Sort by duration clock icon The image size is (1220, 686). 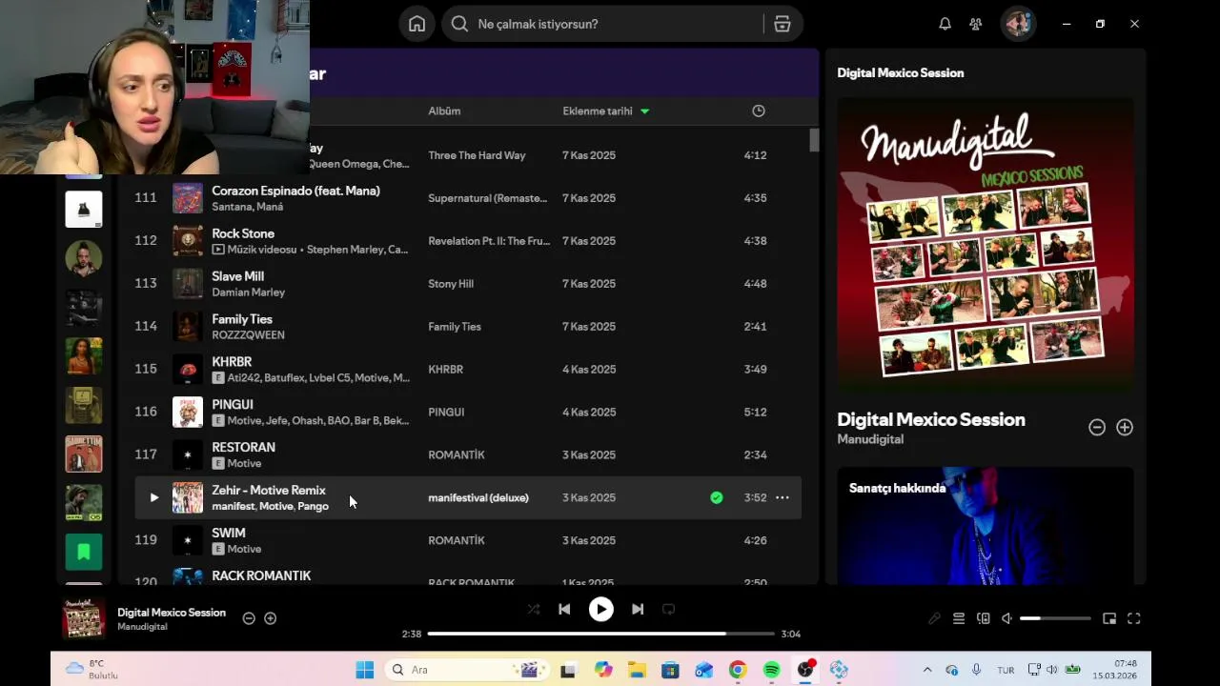tap(759, 111)
